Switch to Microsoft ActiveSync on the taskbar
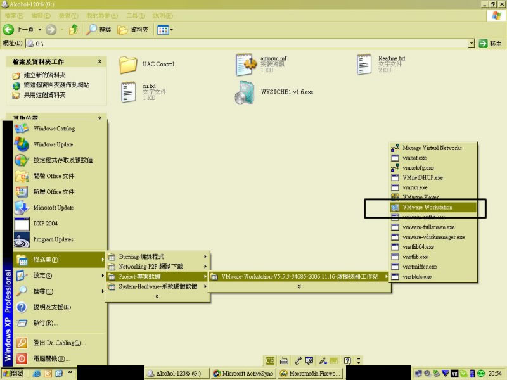 (x=244, y=374)
